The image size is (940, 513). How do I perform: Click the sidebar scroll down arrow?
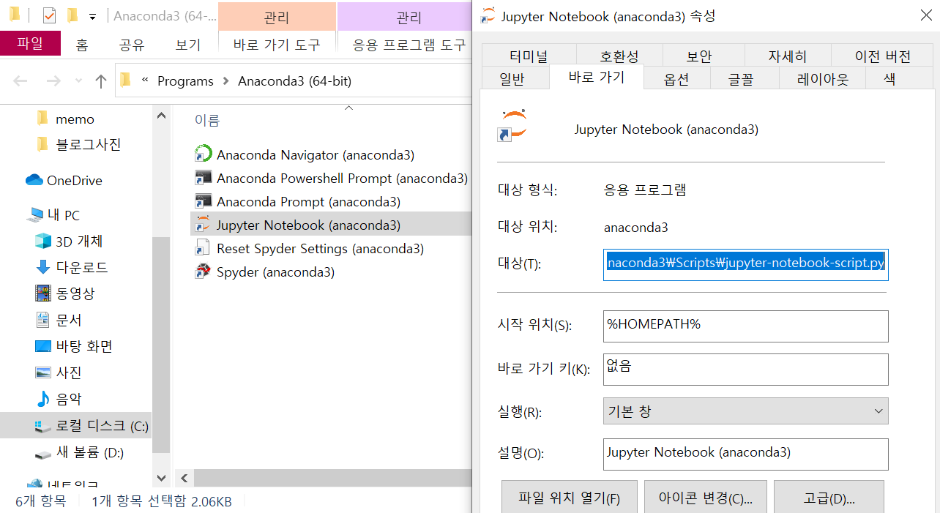[x=162, y=478]
